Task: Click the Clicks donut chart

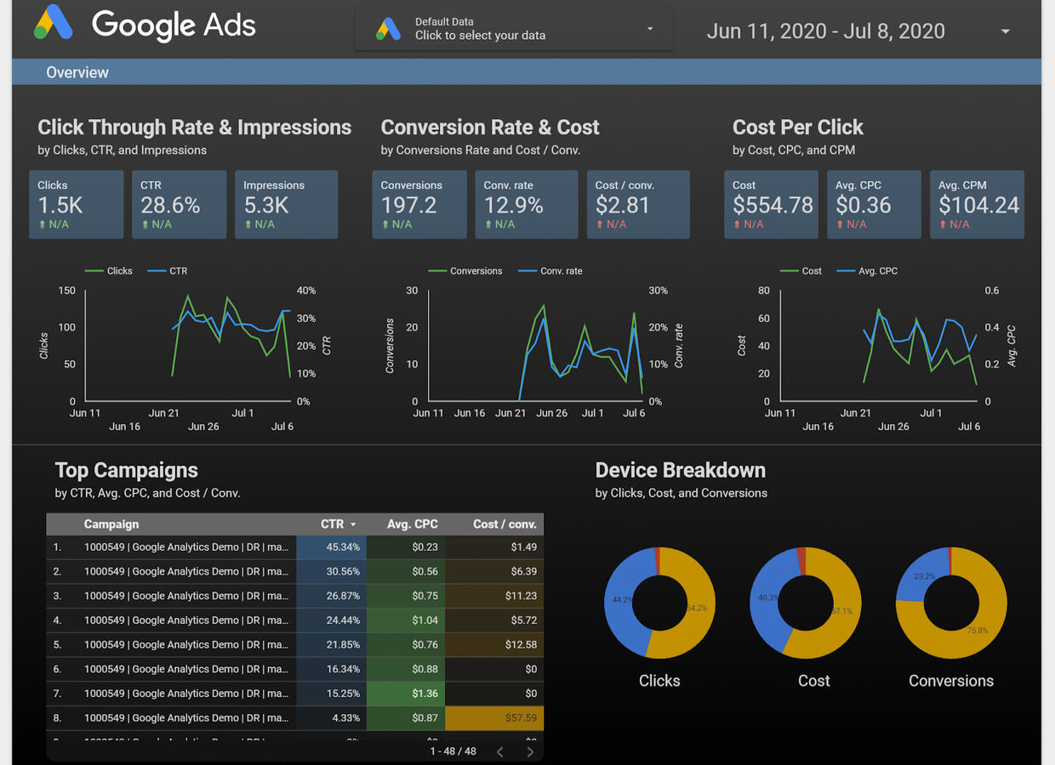Action: [x=659, y=603]
